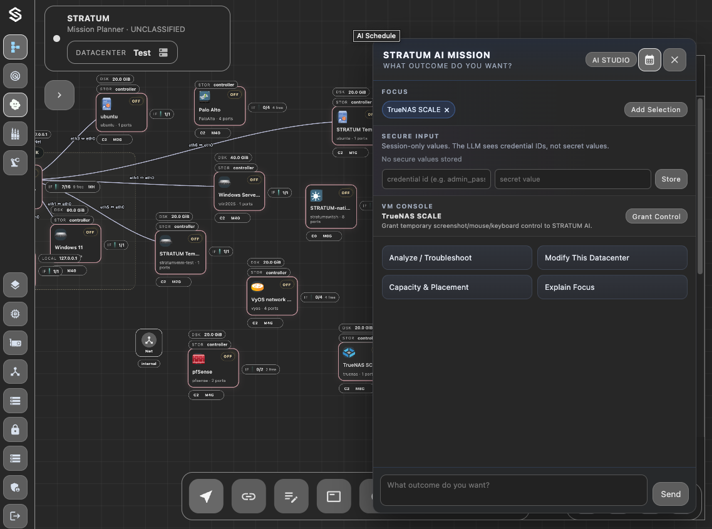Select the link connection tool in bottom toolbar
Viewport: 712px width, 529px height.
pyautogui.click(x=249, y=496)
